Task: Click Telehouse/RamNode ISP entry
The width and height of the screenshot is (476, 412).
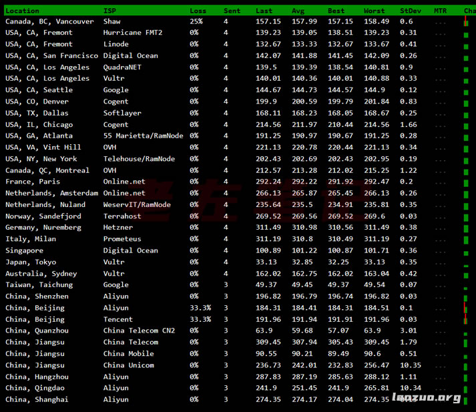Action: pos(139,159)
